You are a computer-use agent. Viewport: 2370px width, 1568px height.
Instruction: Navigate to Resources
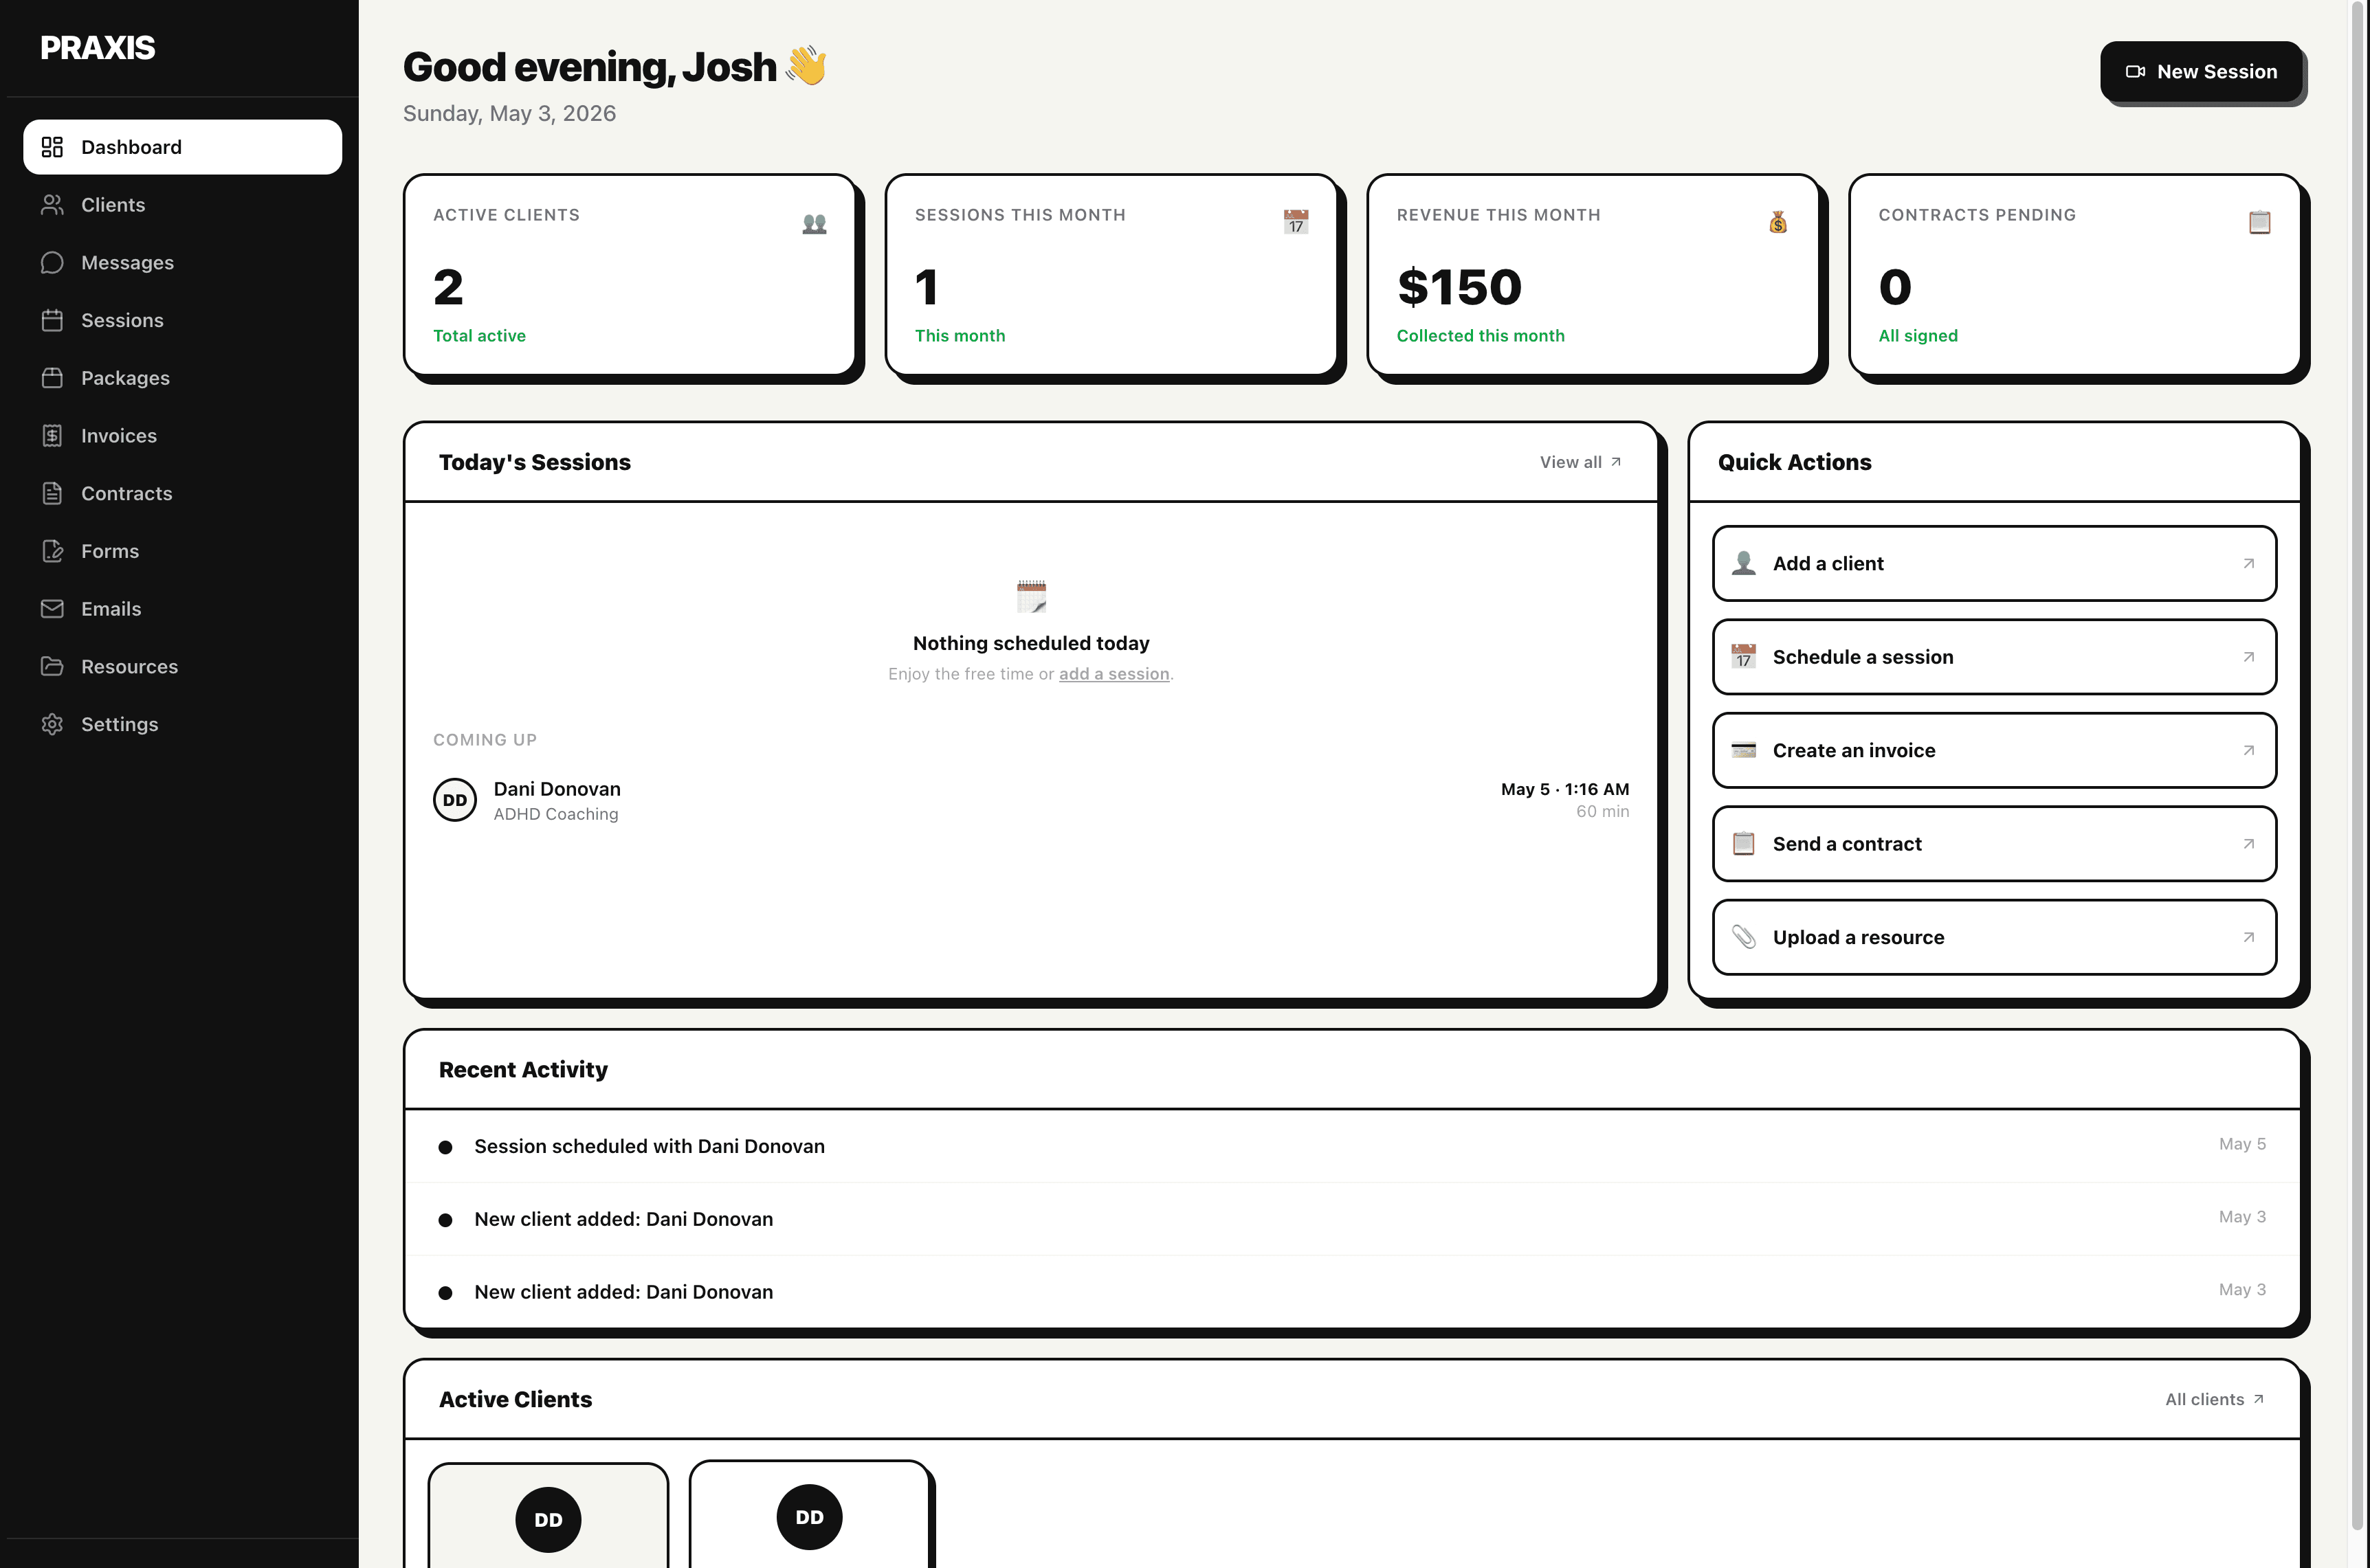[182, 666]
